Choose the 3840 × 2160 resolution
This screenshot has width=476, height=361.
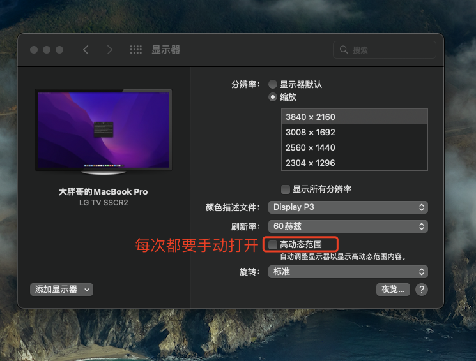click(354, 117)
